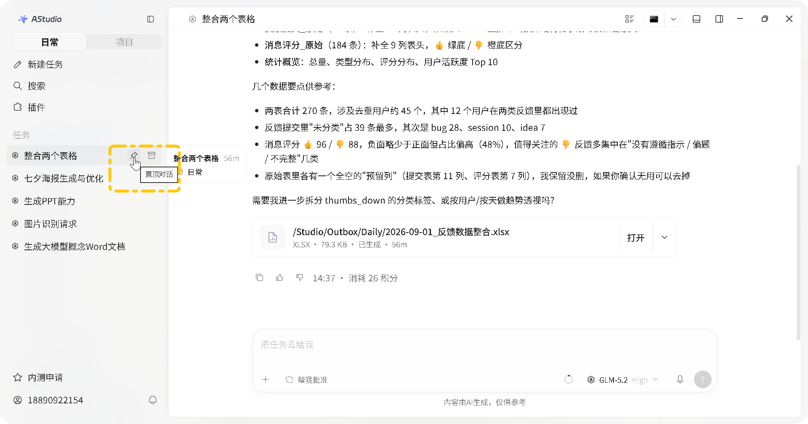This screenshot has width=808, height=424.
Task: Open the GLM-5.2 High model dropdown
Action: tap(622, 380)
